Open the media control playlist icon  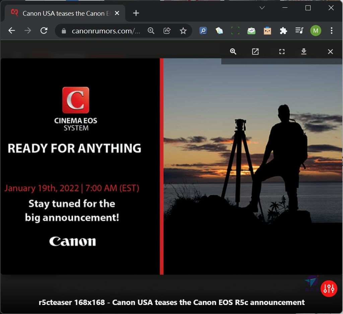pyautogui.click(x=299, y=30)
